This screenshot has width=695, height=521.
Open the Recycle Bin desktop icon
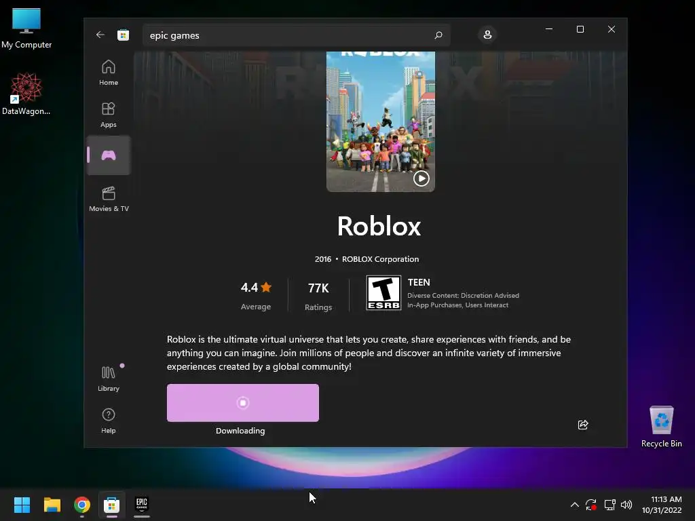[x=661, y=427]
